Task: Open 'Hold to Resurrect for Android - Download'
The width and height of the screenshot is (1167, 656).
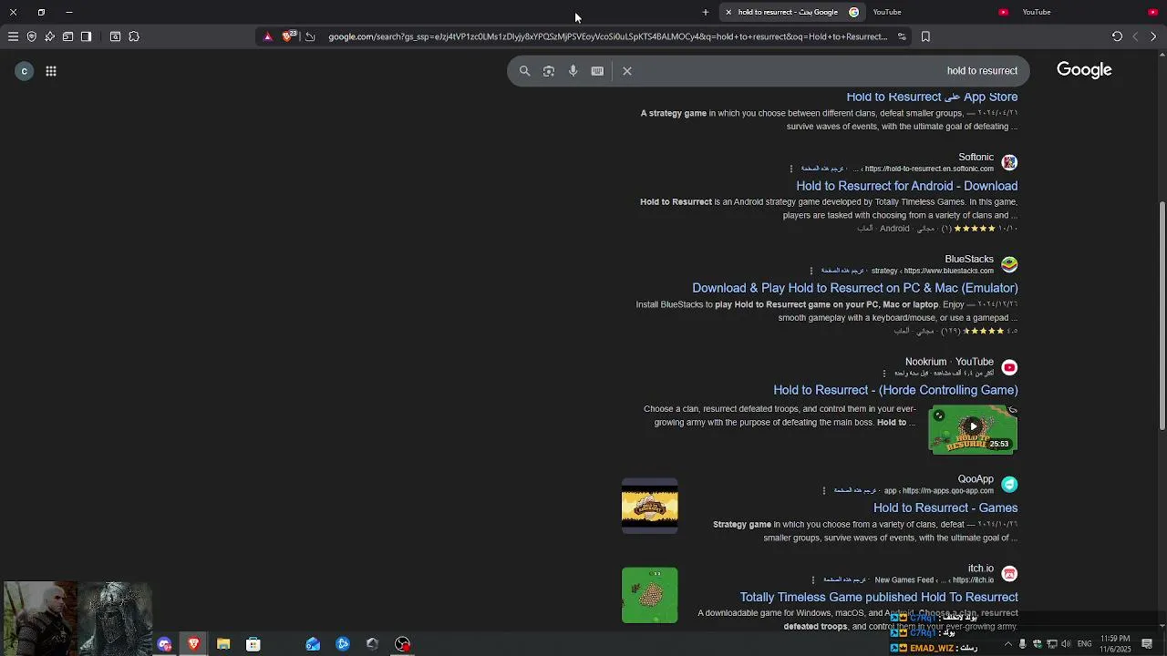Action: (907, 186)
